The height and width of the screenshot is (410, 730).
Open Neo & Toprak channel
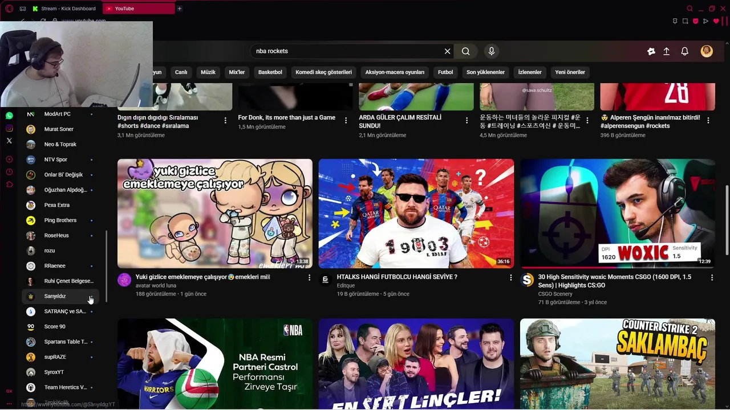pos(60,144)
